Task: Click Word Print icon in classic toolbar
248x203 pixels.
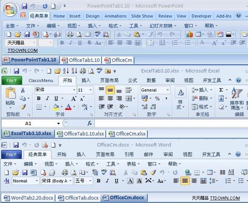Action: 65,172
